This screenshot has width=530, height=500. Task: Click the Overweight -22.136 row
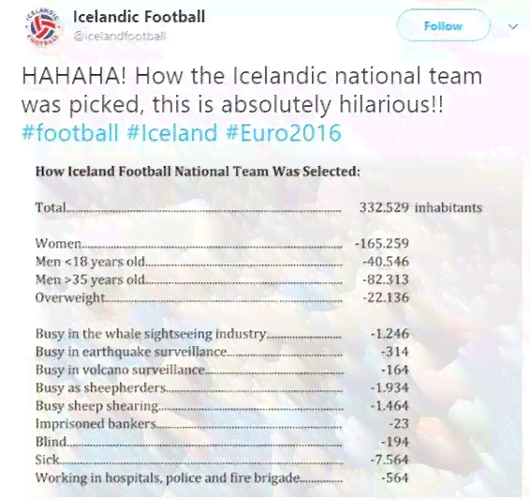pos(222,298)
